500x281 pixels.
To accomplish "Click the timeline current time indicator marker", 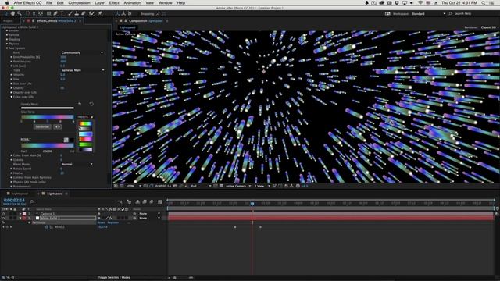I will click(x=252, y=203).
